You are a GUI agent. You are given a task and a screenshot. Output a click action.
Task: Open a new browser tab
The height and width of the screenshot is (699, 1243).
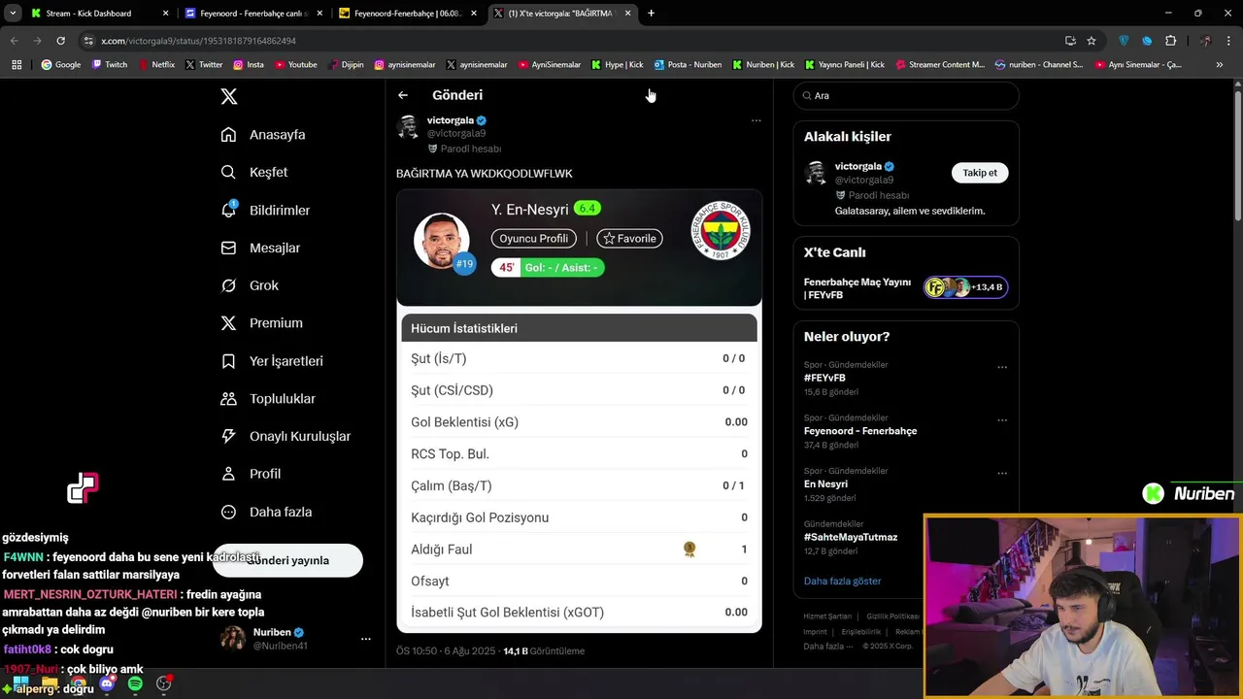pyautogui.click(x=651, y=14)
